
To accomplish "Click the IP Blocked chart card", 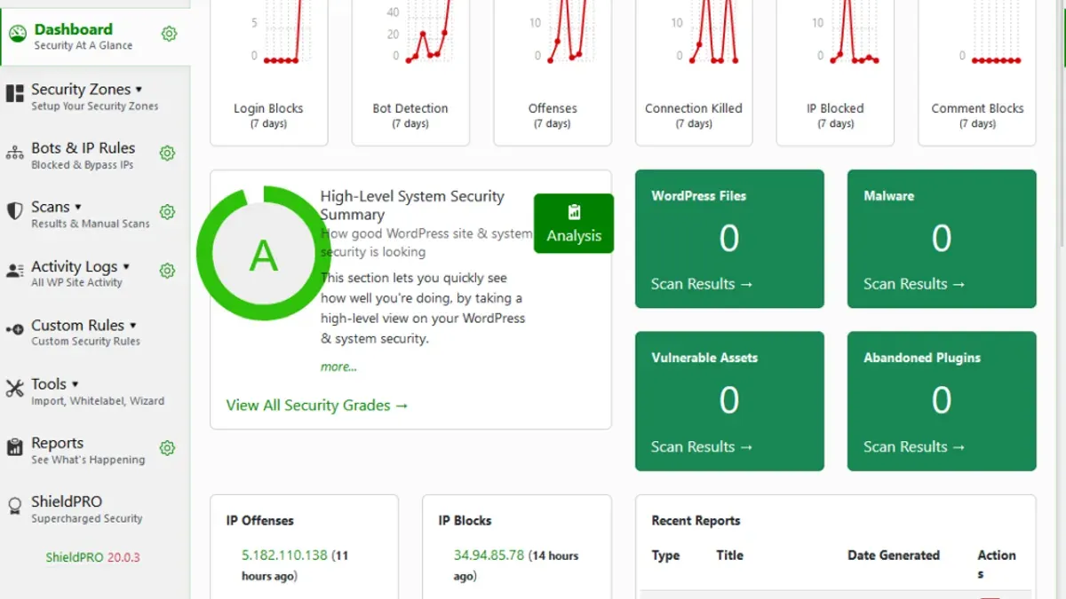I will pyautogui.click(x=835, y=73).
